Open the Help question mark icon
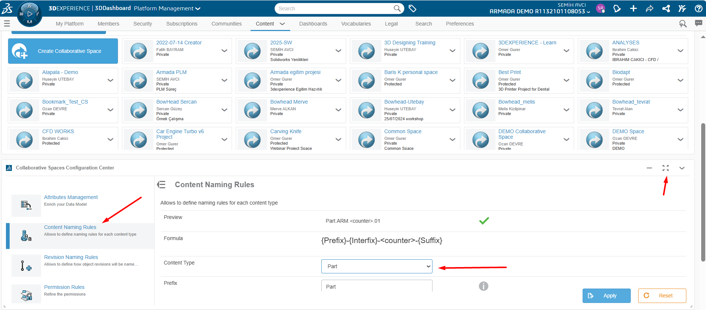Image resolution: width=706 pixels, height=310 pixels. point(699,9)
